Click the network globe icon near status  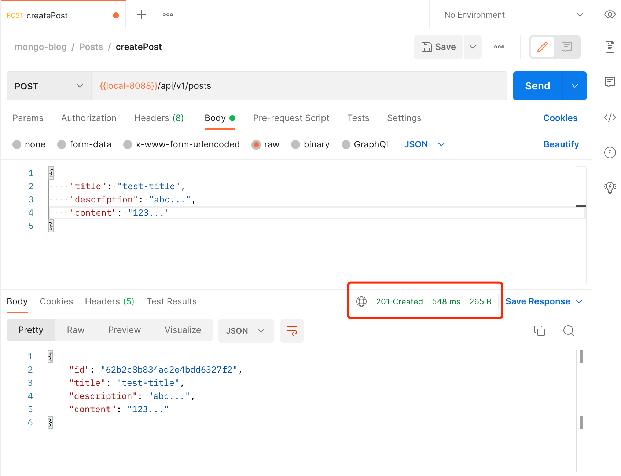[361, 301]
